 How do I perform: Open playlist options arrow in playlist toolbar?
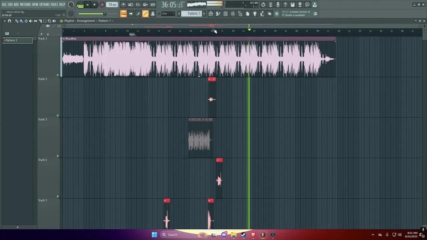point(5,21)
